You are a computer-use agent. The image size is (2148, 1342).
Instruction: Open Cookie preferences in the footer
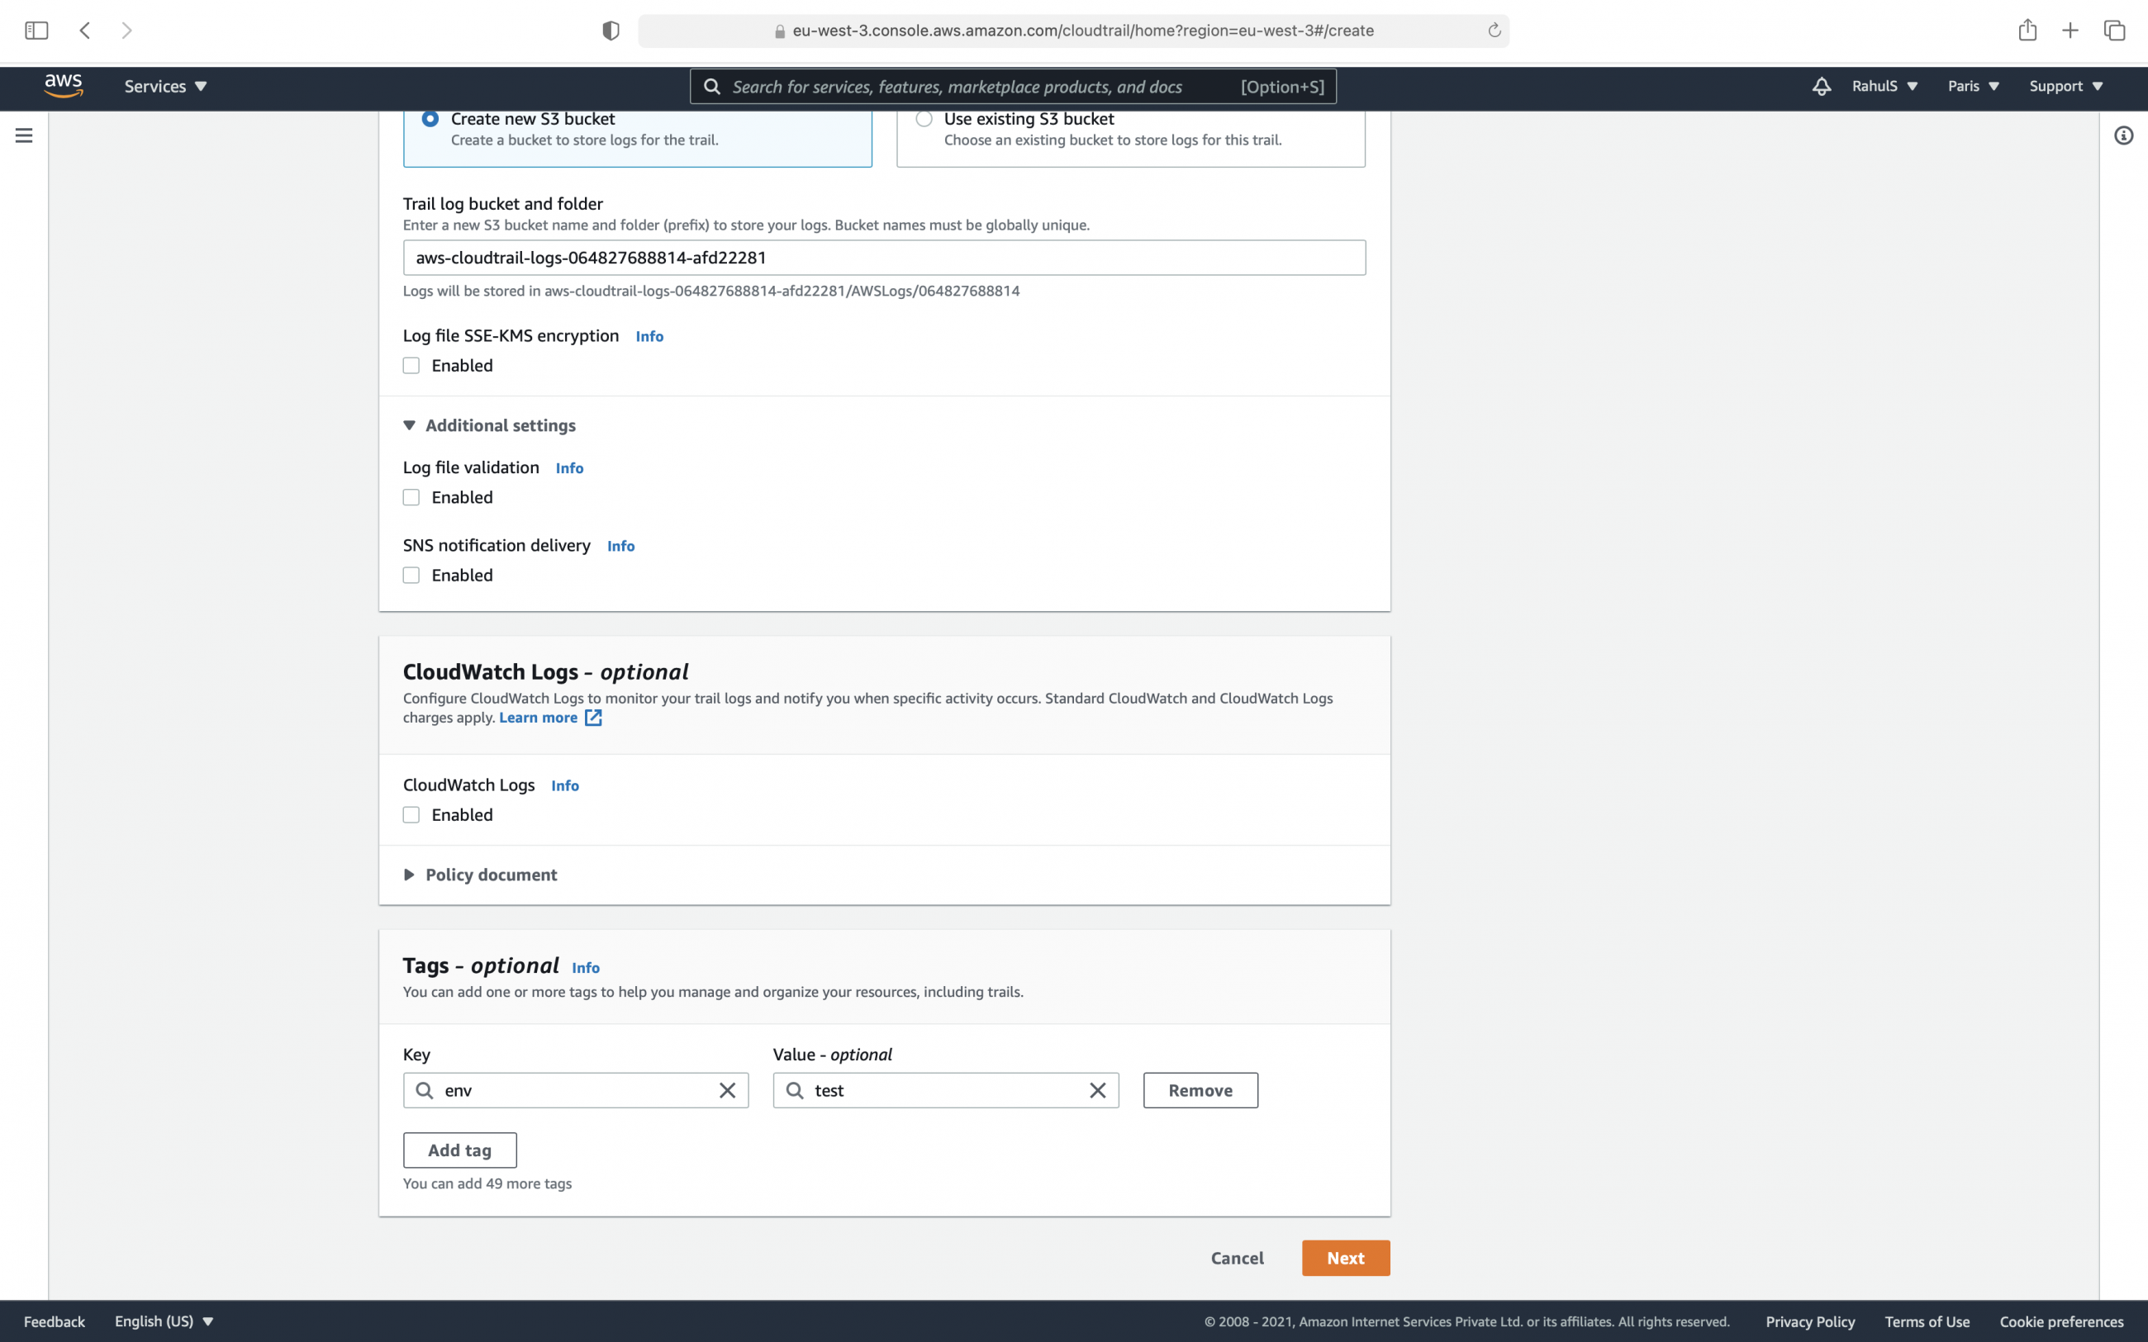(x=2061, y=1321)
